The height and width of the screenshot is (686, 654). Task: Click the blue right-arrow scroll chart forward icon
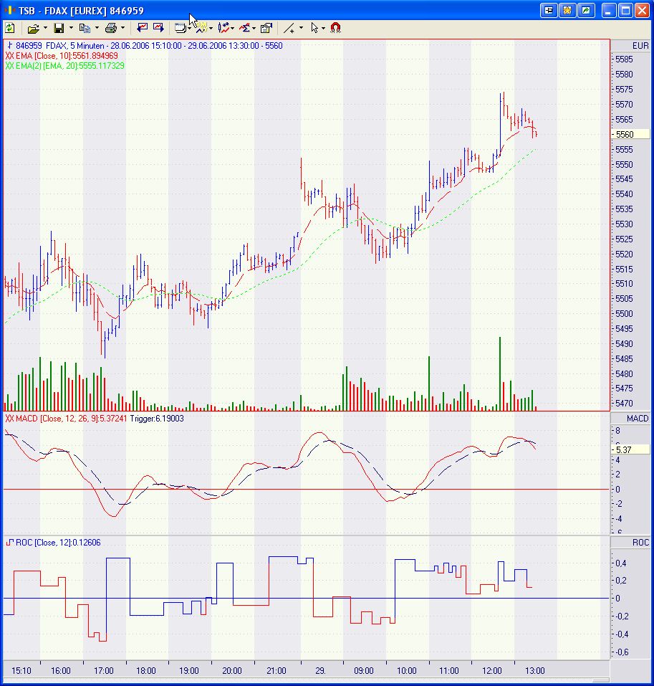[158, 28]
